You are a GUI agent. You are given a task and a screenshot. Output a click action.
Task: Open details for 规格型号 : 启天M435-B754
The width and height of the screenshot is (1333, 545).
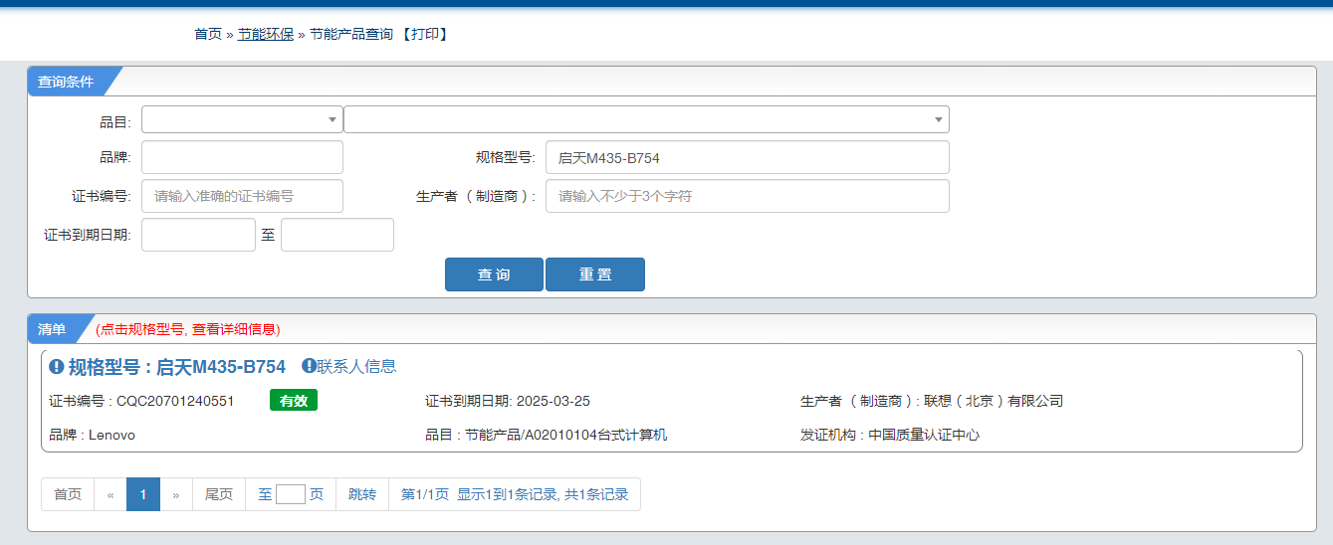click(x=177, y=366)
